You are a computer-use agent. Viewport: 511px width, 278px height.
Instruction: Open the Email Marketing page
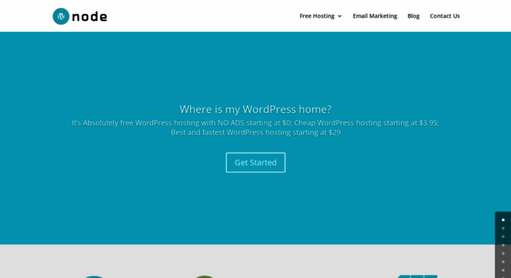[x=375, y=16]
